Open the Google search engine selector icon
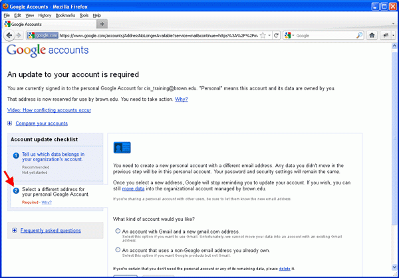Viewport: 399px width, 278px height. [288, 35]
